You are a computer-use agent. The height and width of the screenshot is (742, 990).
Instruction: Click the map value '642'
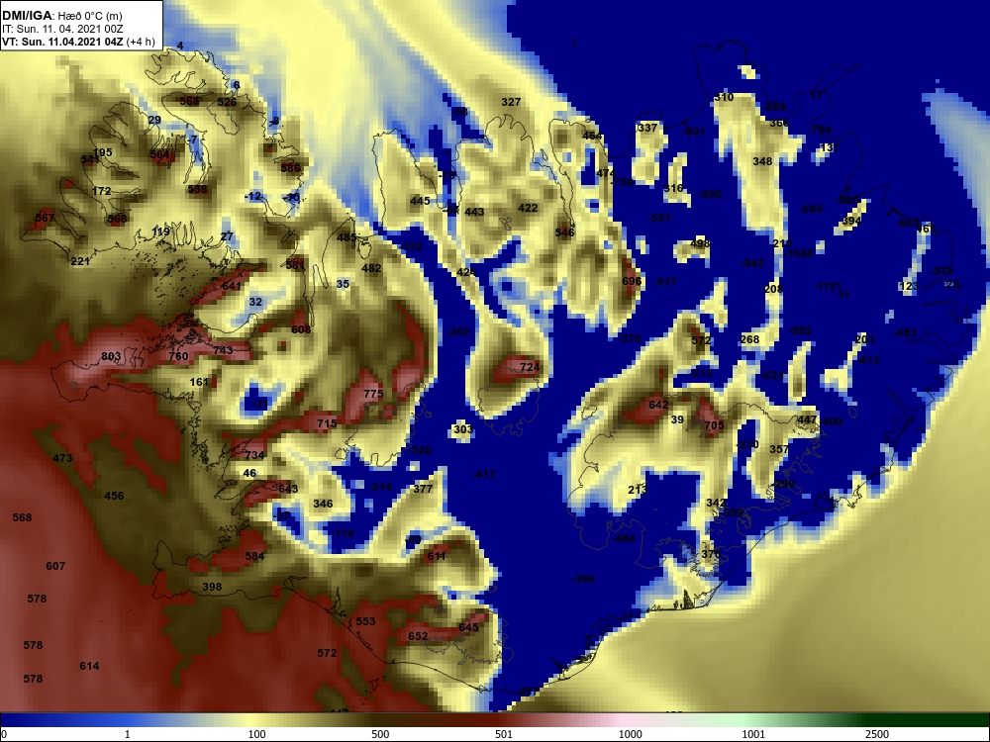658,405
